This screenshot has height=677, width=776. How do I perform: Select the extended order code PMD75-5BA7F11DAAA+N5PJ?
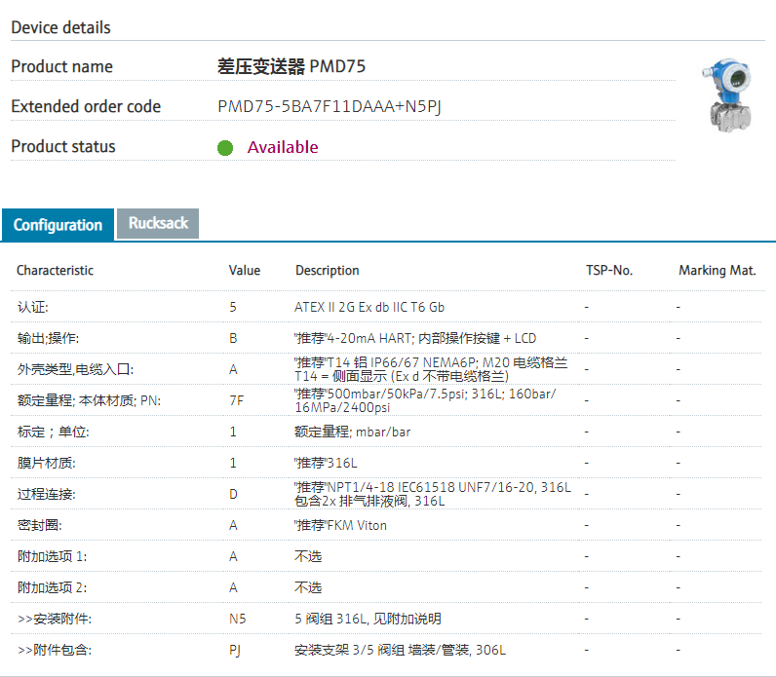click(330, 107)
